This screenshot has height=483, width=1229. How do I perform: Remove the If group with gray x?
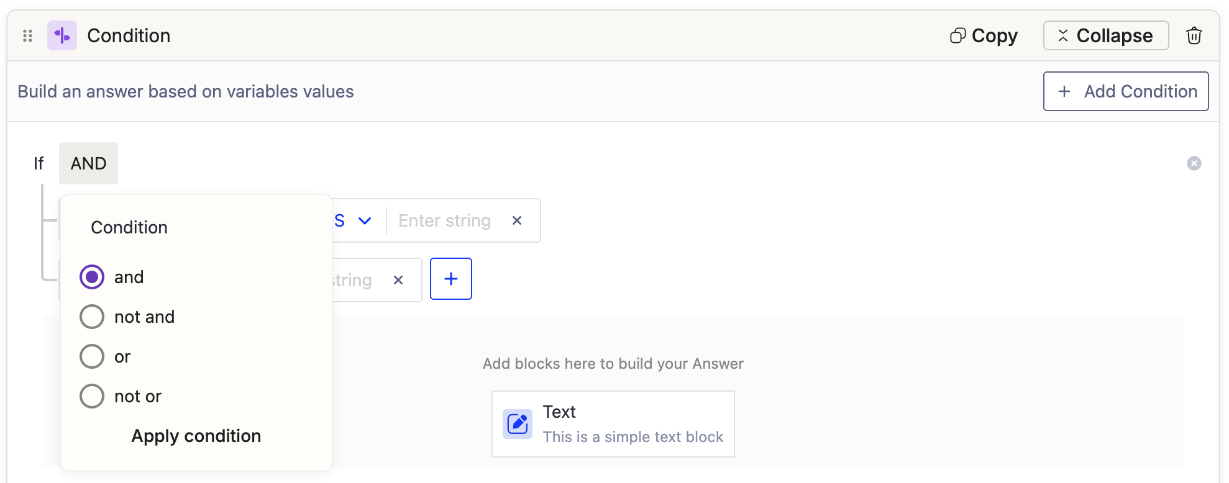[x=1194, y=163]
